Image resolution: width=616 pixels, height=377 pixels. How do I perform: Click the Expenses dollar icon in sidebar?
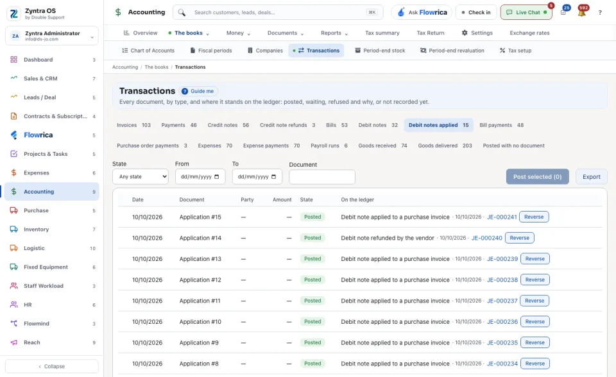click(x=13, y=173)
